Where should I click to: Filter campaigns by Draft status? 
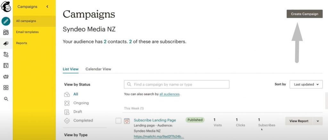(78, 112)
